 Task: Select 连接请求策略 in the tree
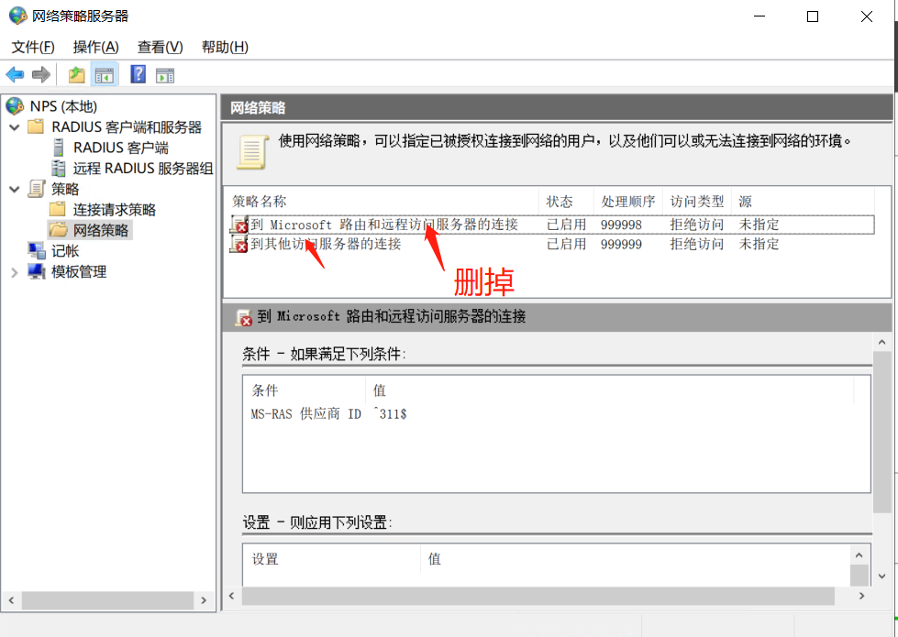115,210
